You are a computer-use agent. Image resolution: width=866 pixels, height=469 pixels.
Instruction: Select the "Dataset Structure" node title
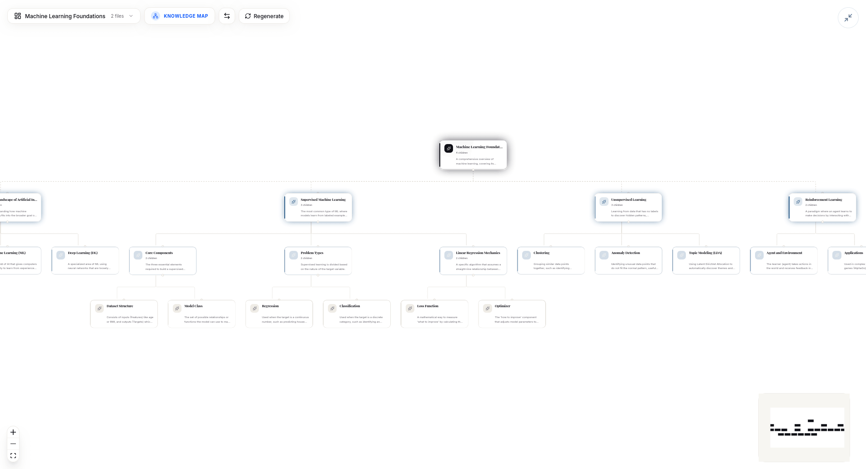pos(120,306)
